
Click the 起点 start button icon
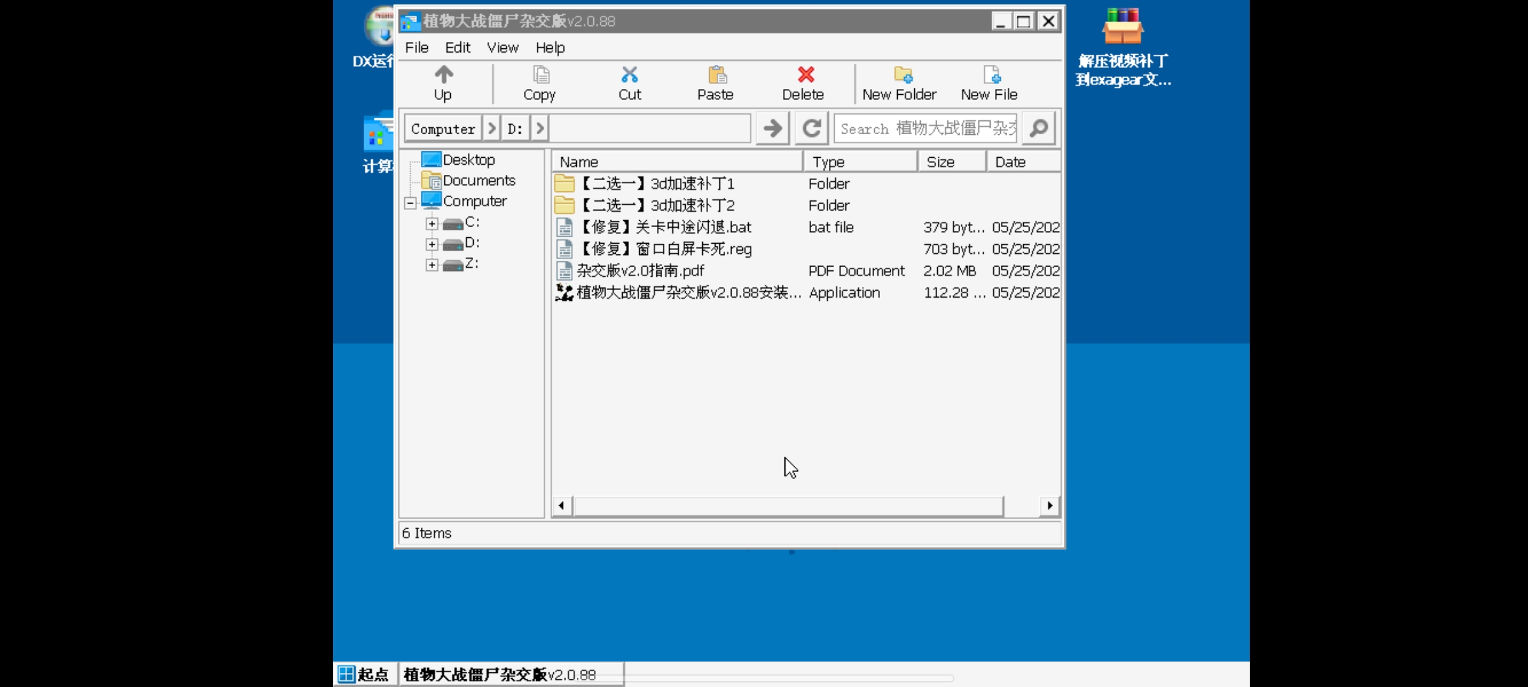[346, 674]
